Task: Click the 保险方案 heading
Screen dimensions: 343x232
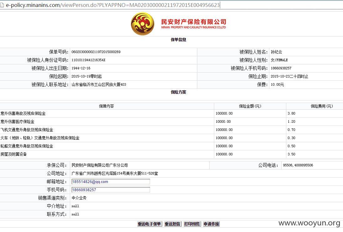Action: click(x=179, y=92)
